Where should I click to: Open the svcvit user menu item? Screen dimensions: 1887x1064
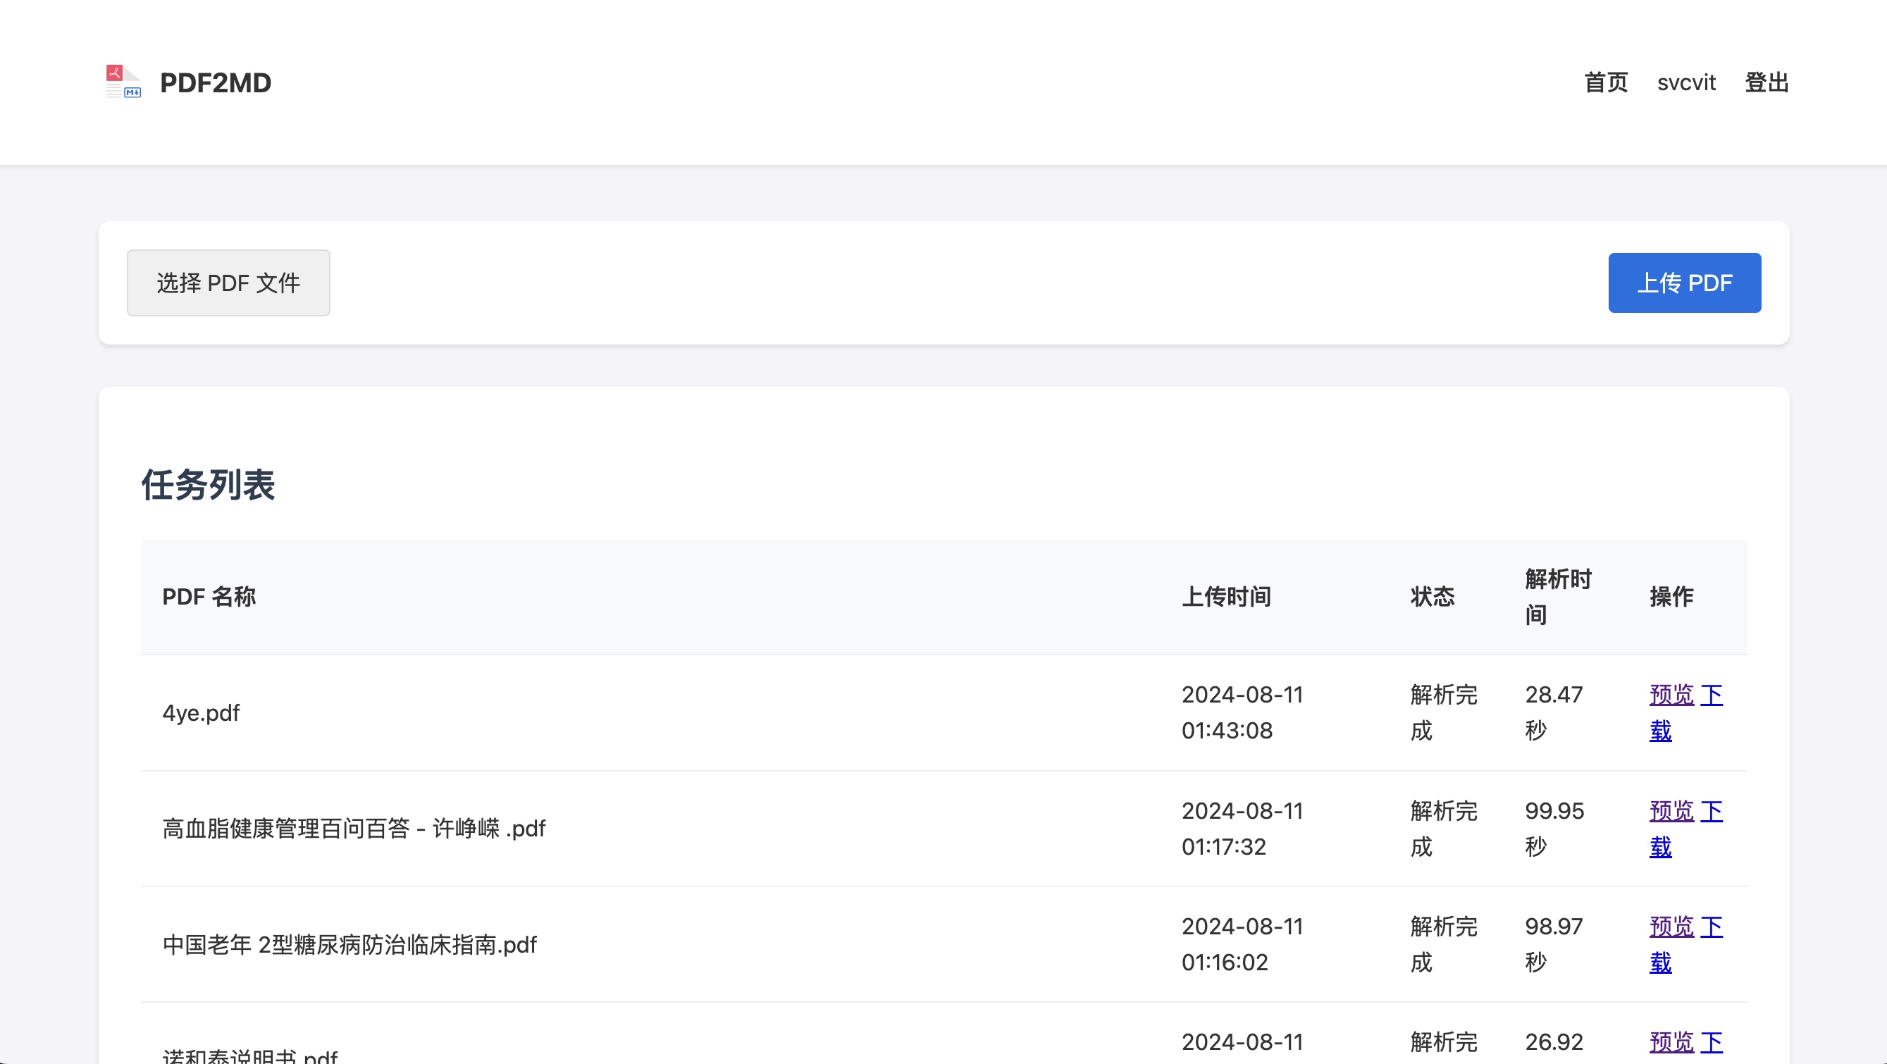point(1686,82)
